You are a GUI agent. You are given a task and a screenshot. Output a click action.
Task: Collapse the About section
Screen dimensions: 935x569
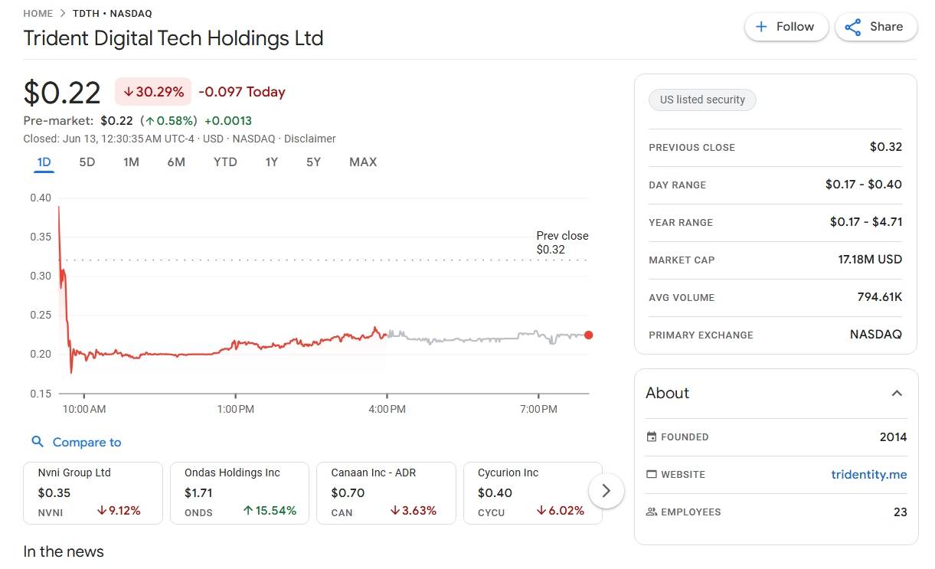tap(897, 393)
